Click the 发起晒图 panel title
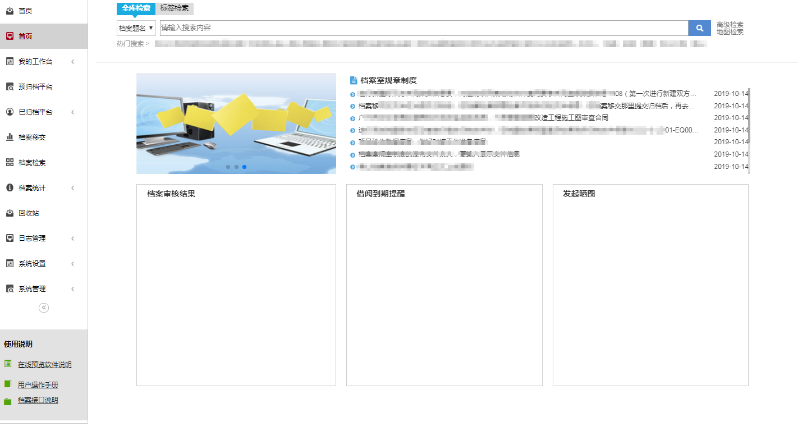Screen dimensions: 798x440 point(579,194)
